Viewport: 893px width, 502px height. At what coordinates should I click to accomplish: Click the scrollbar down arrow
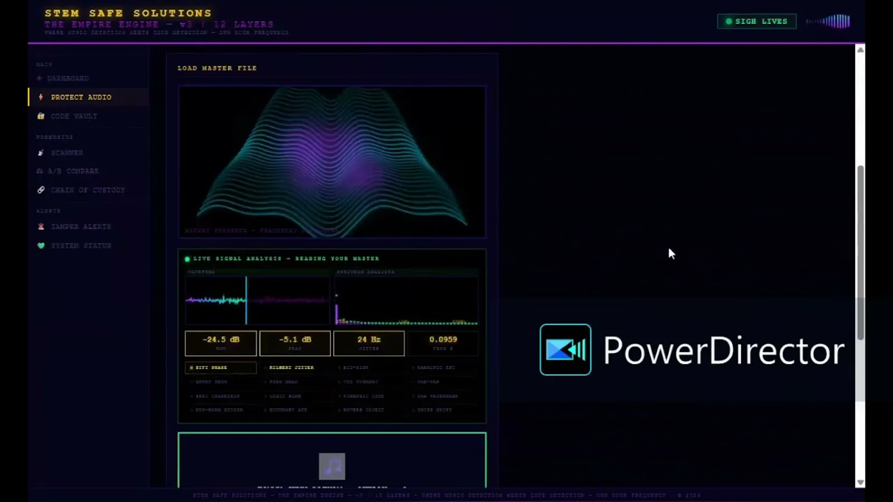click(861, 482)
